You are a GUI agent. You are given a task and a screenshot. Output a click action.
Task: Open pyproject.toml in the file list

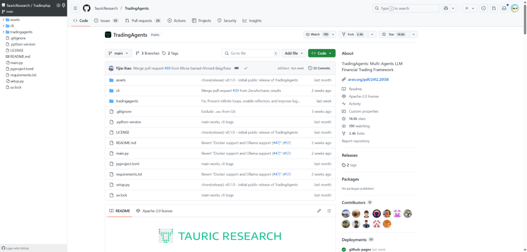click(x=127, y=164)
